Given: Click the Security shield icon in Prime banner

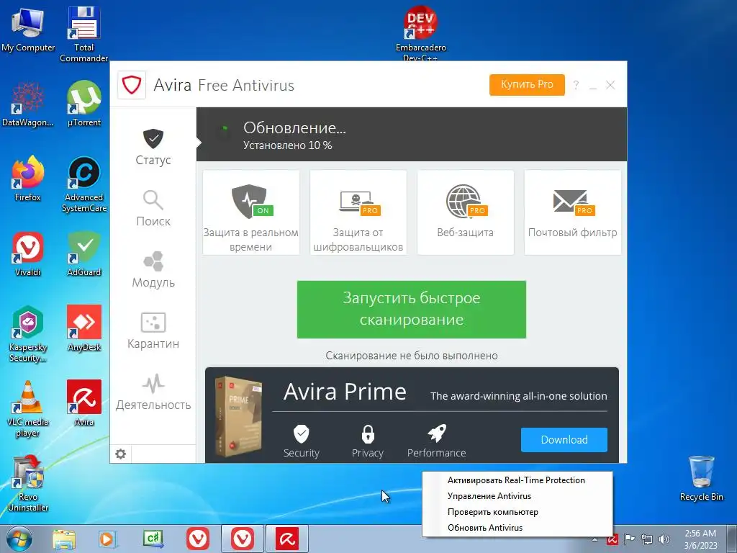Looking at the screenshot, I should click(x=302, y=433).
